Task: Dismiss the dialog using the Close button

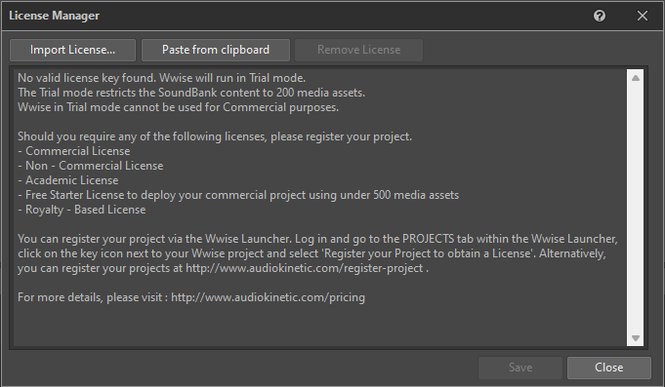Action: coord(609,368)
